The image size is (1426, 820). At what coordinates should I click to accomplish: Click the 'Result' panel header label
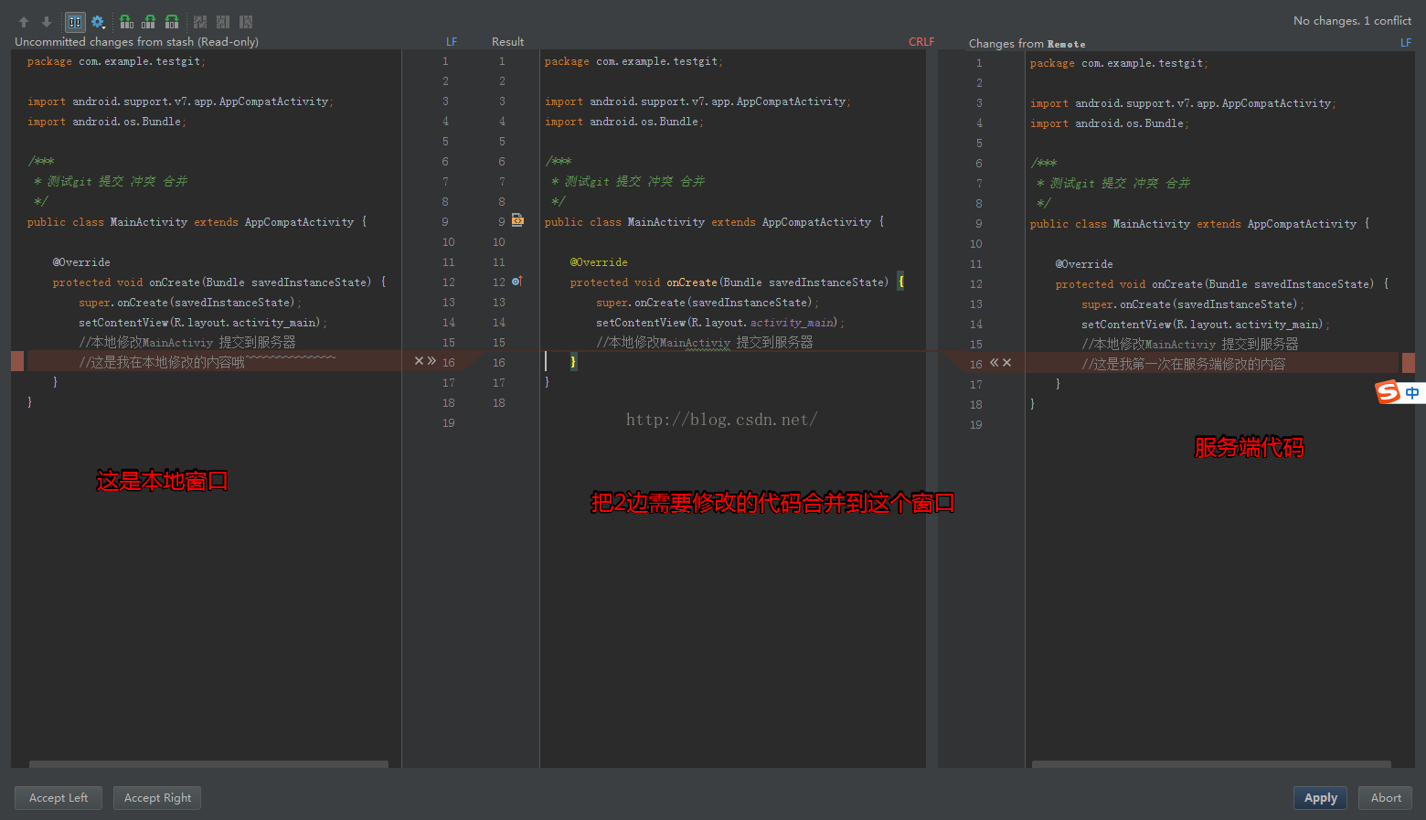point(507,42)
